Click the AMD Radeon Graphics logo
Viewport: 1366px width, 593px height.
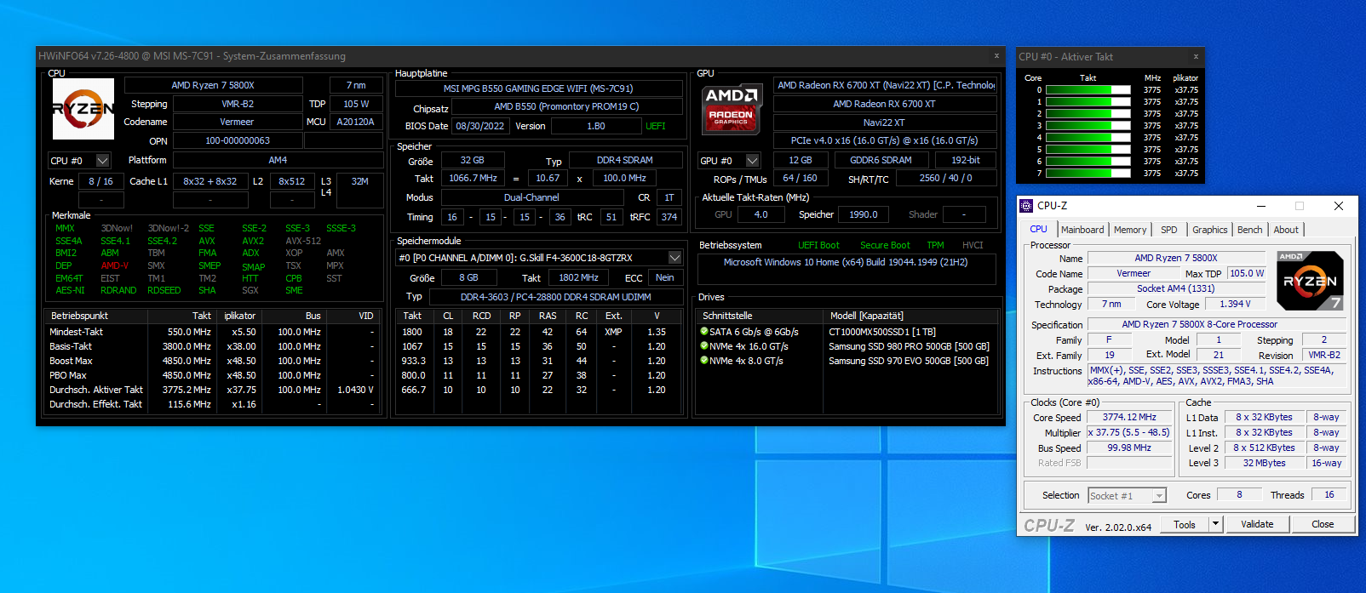pyautogui.click(x=731, y=108)
